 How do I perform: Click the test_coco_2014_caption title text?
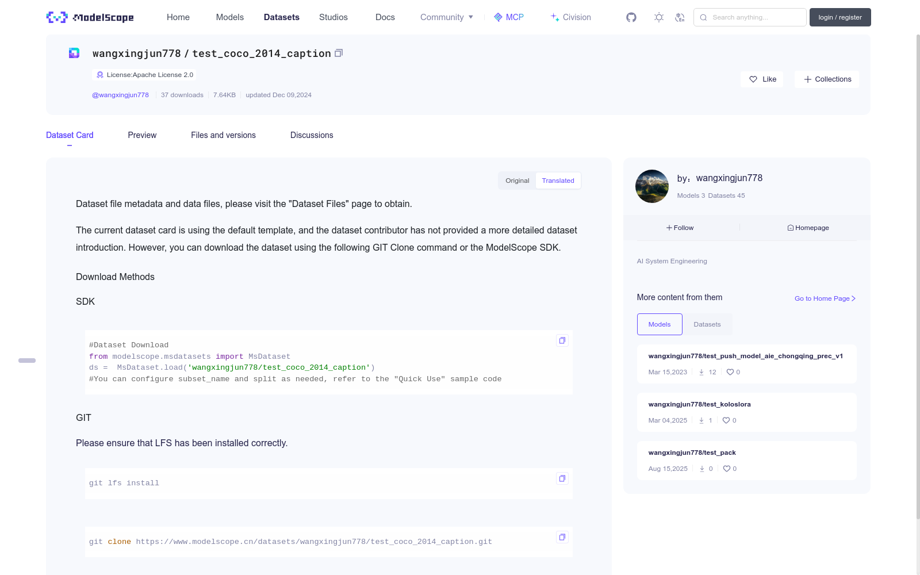pyautogui.click(x=262, y=53)
